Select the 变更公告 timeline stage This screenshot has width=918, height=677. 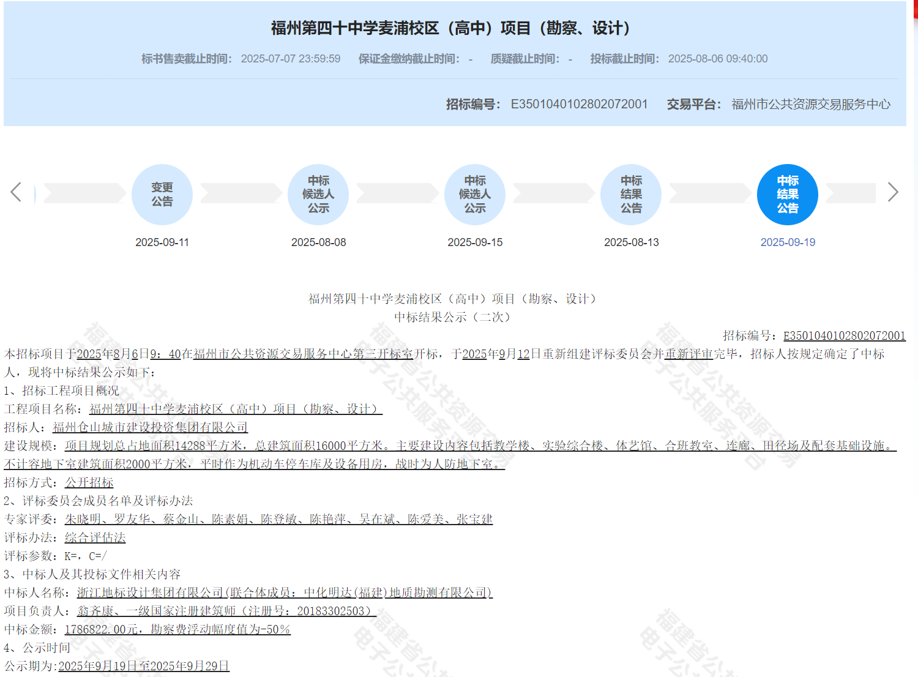(162, 194)
